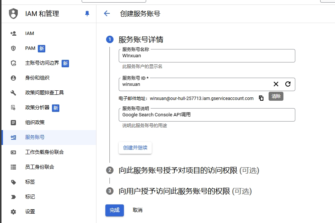This screenshot has height=223, width=335.
Task: Clear the 服务账号 ID field with the X icon
Action: pyautogui.click(x=276, y=84)
